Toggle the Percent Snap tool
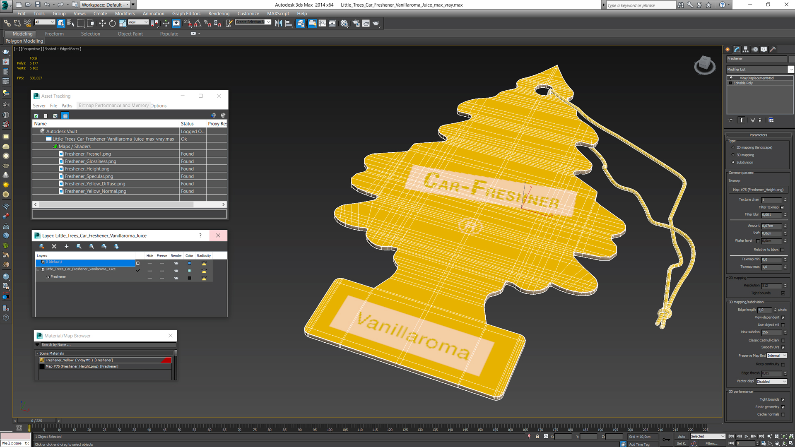795x447 pixels. 207,23
